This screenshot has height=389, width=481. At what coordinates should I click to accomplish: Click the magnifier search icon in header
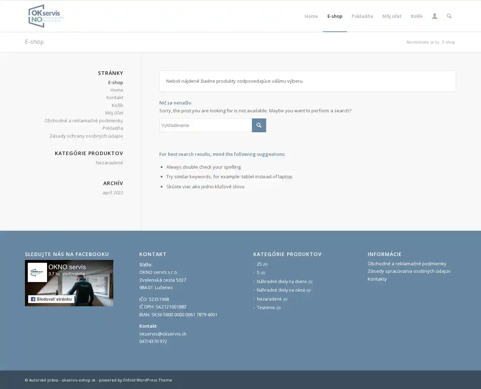449,16
